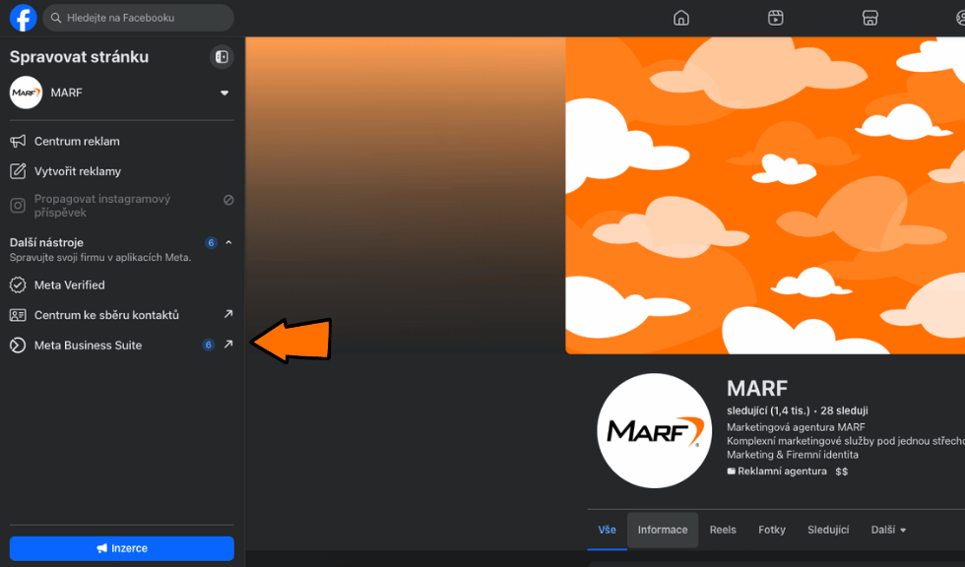Click the Instagram icon next to Propagovat instagramový příspěvek

(18, 206)
